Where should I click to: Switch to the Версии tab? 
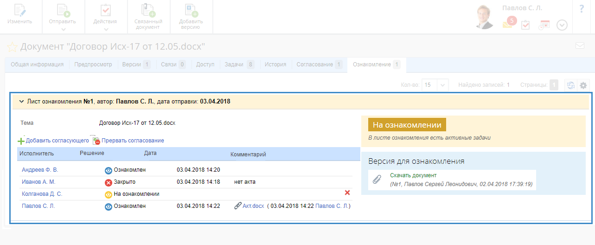coord(136,64)
